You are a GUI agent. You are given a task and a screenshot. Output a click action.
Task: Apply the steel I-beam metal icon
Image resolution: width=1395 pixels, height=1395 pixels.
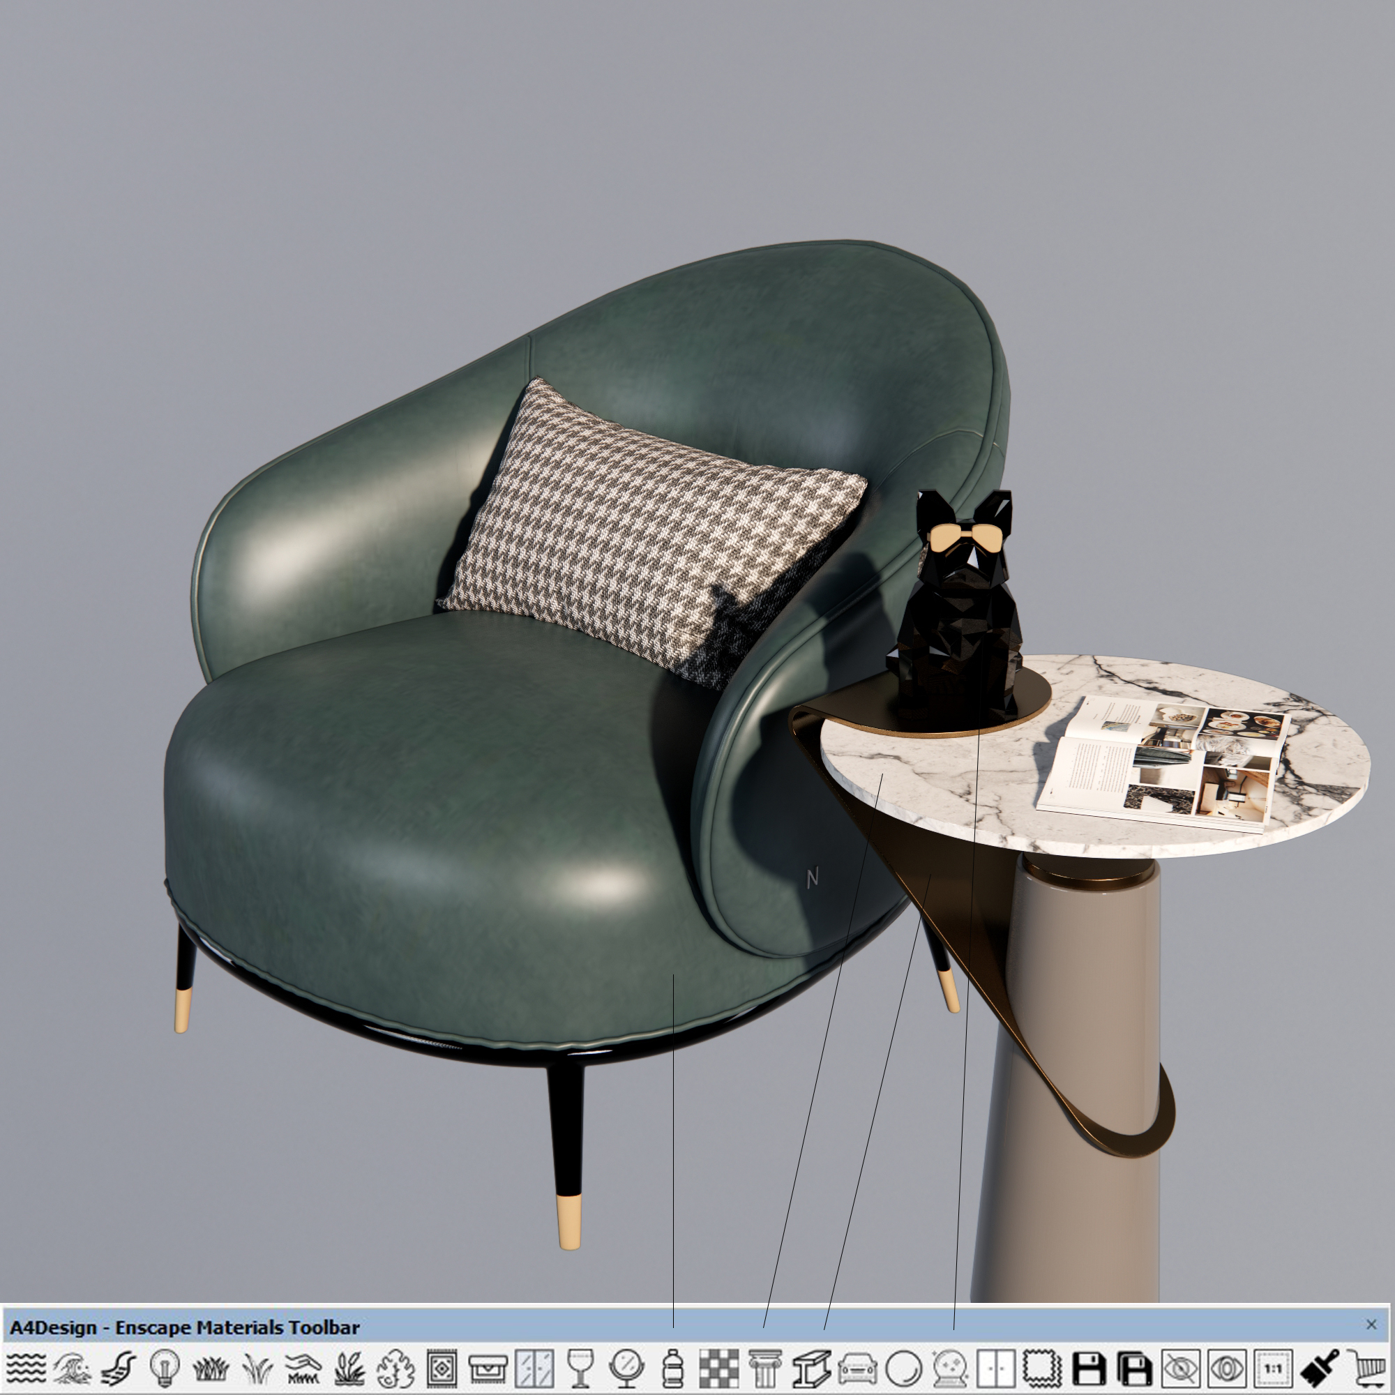tap(811, 1368)
